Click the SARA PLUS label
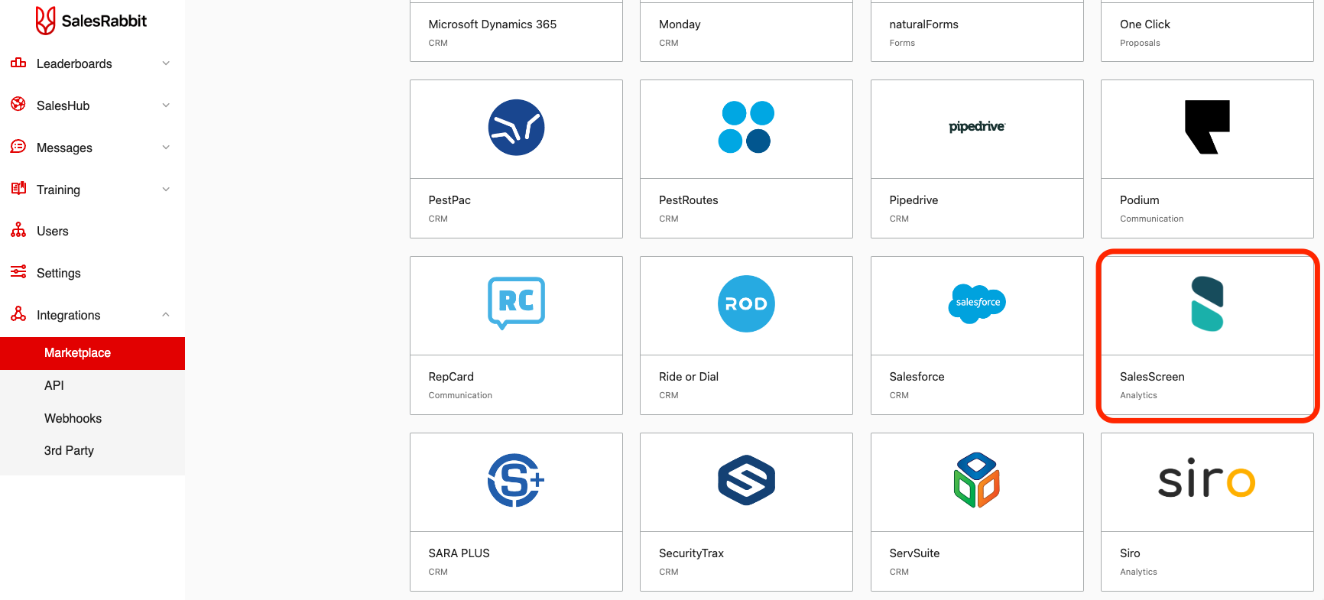The image size is (1324, 600). point(459,553)
